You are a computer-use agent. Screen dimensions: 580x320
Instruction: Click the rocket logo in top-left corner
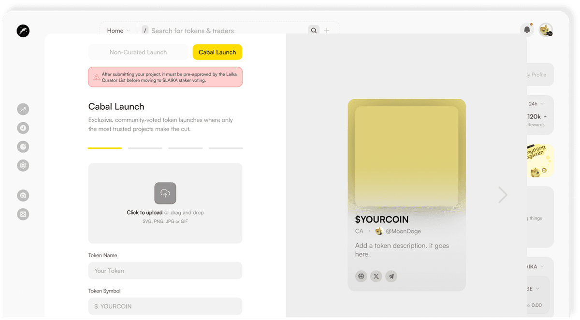pos(23,31)
